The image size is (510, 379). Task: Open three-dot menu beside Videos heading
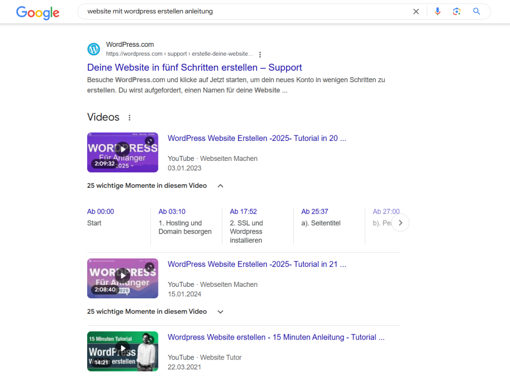point(129,118)
